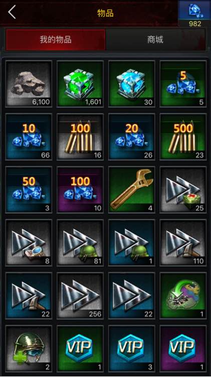The height and width of the screenshot is (377, 211).
Task: Select the 我的物品 tab
Action: (x=56, y=40)
